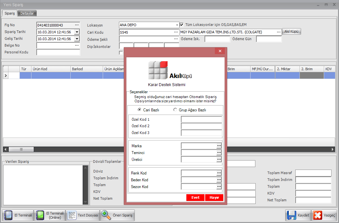Browse Sezon Kod list in dialog
Viewport: 339px width, 223px height.
(219, 186)
